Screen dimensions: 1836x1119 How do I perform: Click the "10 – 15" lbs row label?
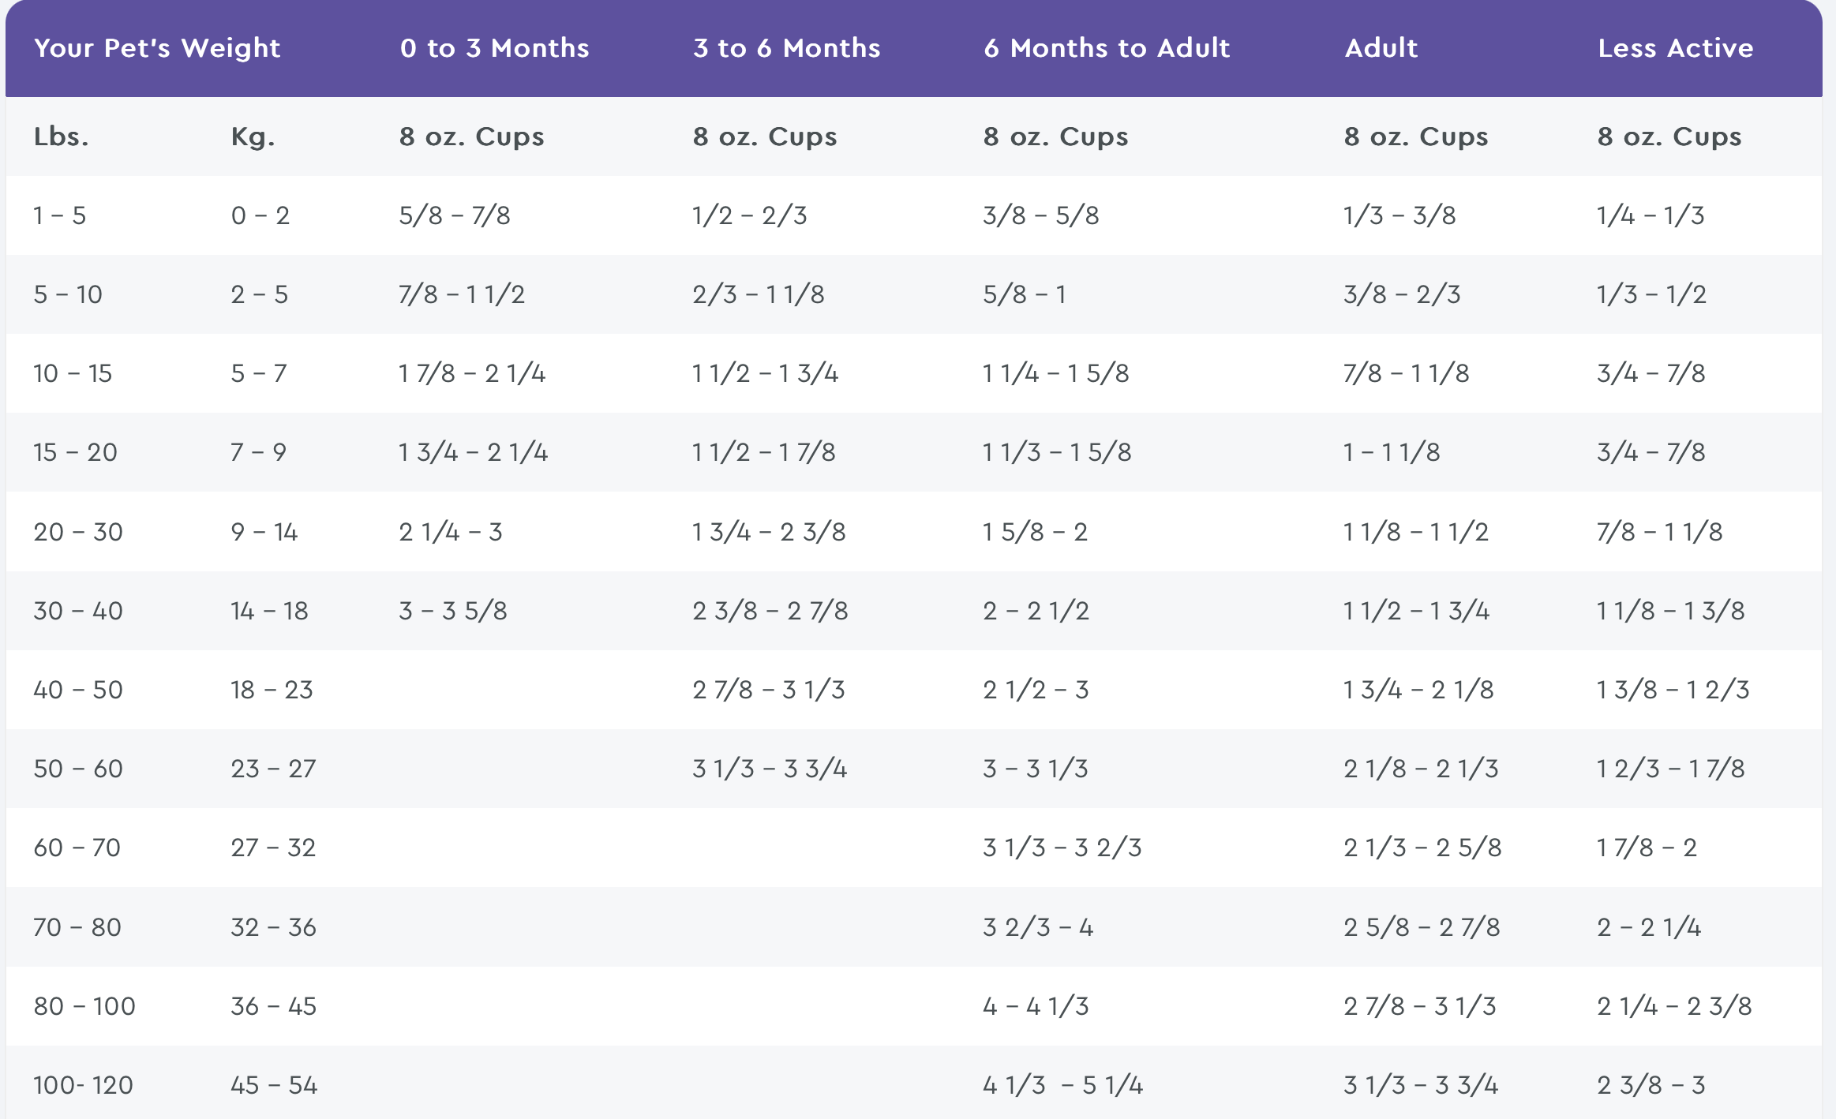point(73,373)
